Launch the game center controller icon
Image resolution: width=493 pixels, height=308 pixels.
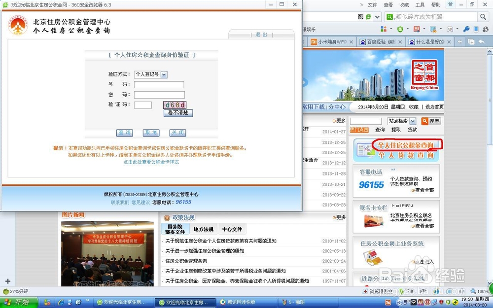449,30
